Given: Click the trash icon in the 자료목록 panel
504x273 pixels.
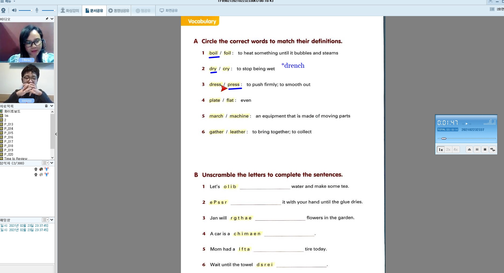Looking at the screenshot, I should [x=46, y=106].
